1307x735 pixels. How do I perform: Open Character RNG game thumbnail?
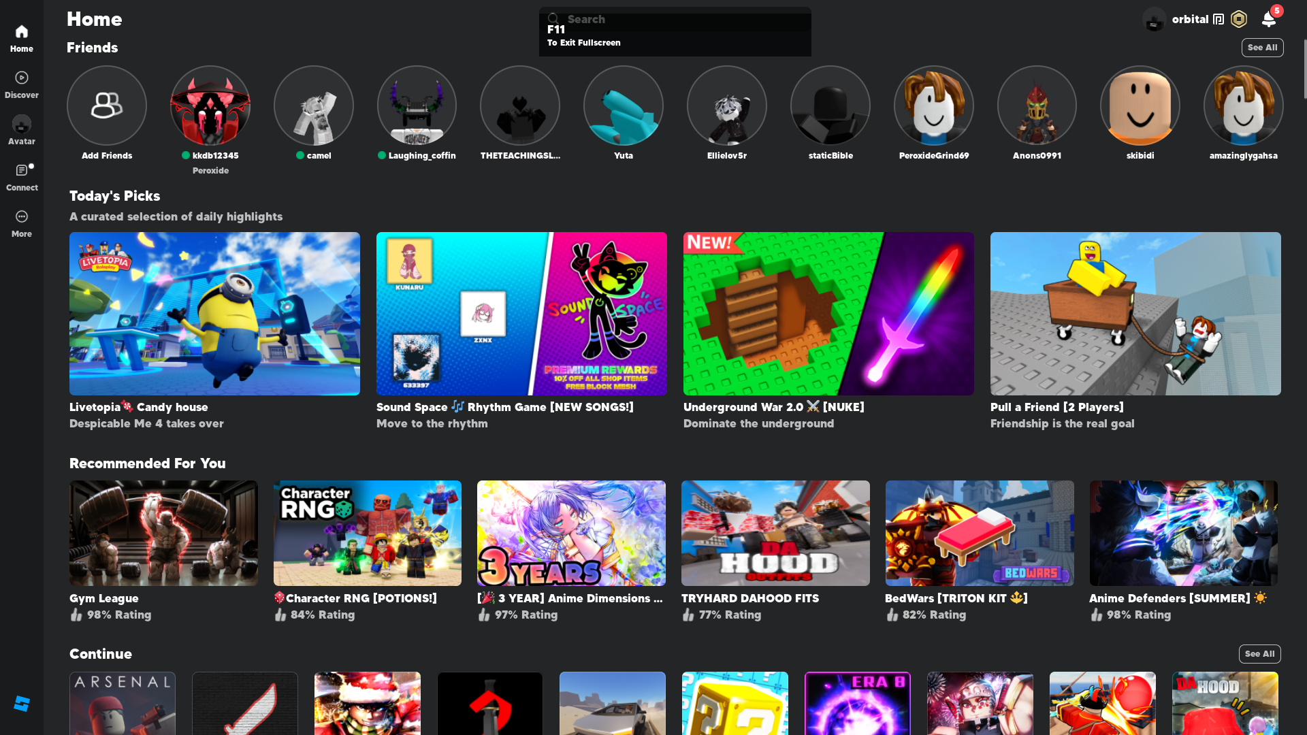coord(368,534)
